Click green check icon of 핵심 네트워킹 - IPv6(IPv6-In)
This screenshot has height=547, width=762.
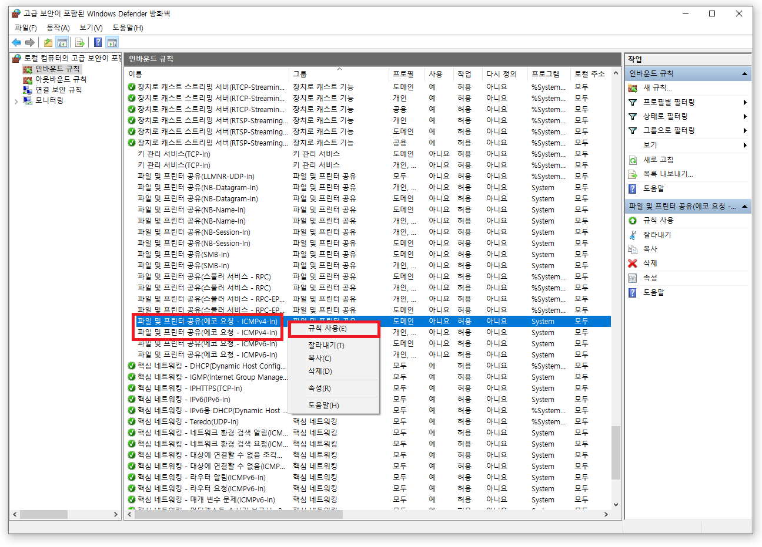point(132,399)
